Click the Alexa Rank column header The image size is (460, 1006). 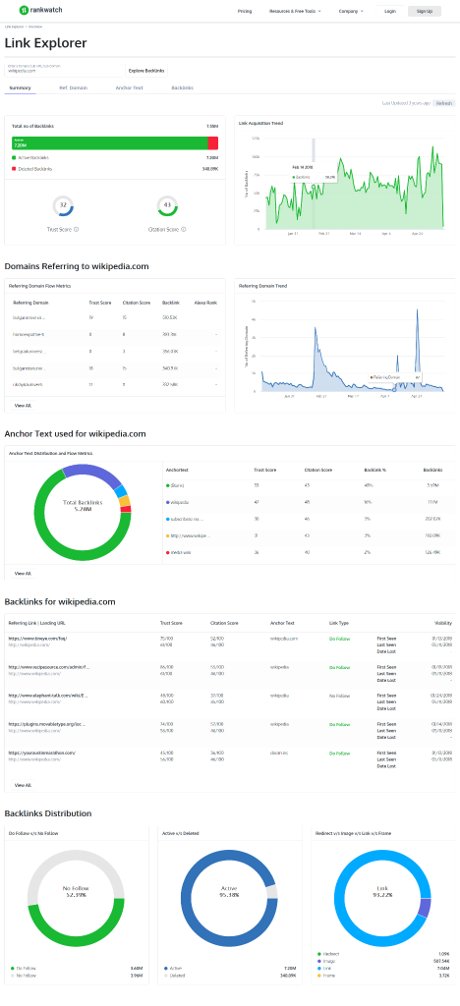[x=206, y=303]
